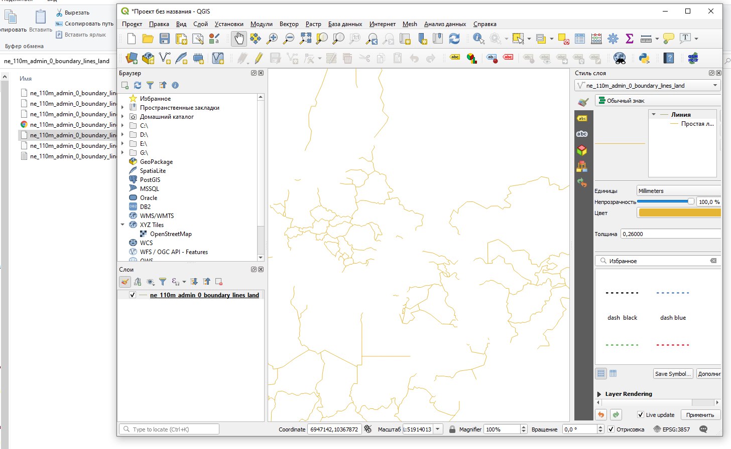Create a new project with blank page icon
The image size is (731, 449).
(132, 39)
